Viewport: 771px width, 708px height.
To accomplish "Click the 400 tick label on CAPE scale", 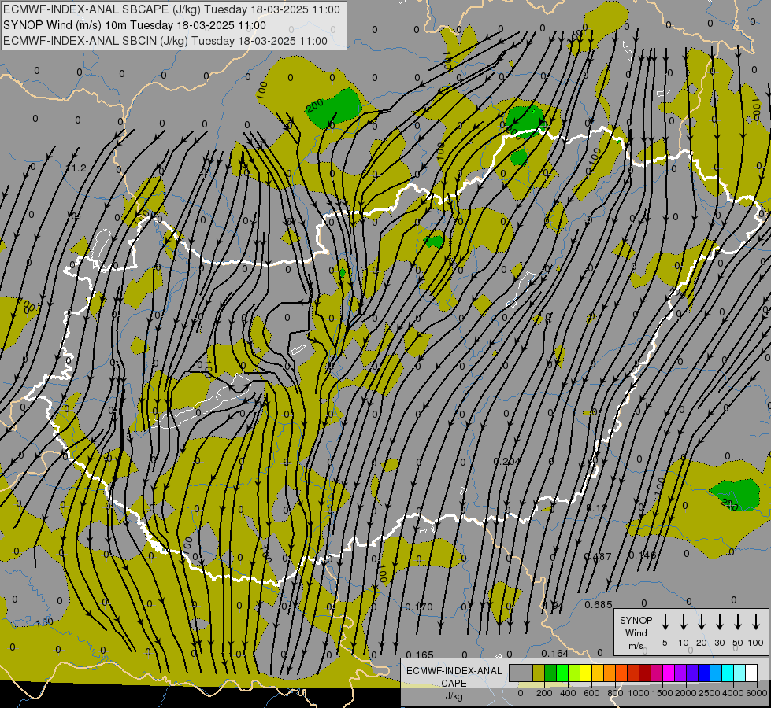I will [x=568, y=693].
